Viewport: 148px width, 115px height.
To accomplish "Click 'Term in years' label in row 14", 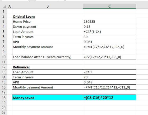I will [x=48, y=77].
